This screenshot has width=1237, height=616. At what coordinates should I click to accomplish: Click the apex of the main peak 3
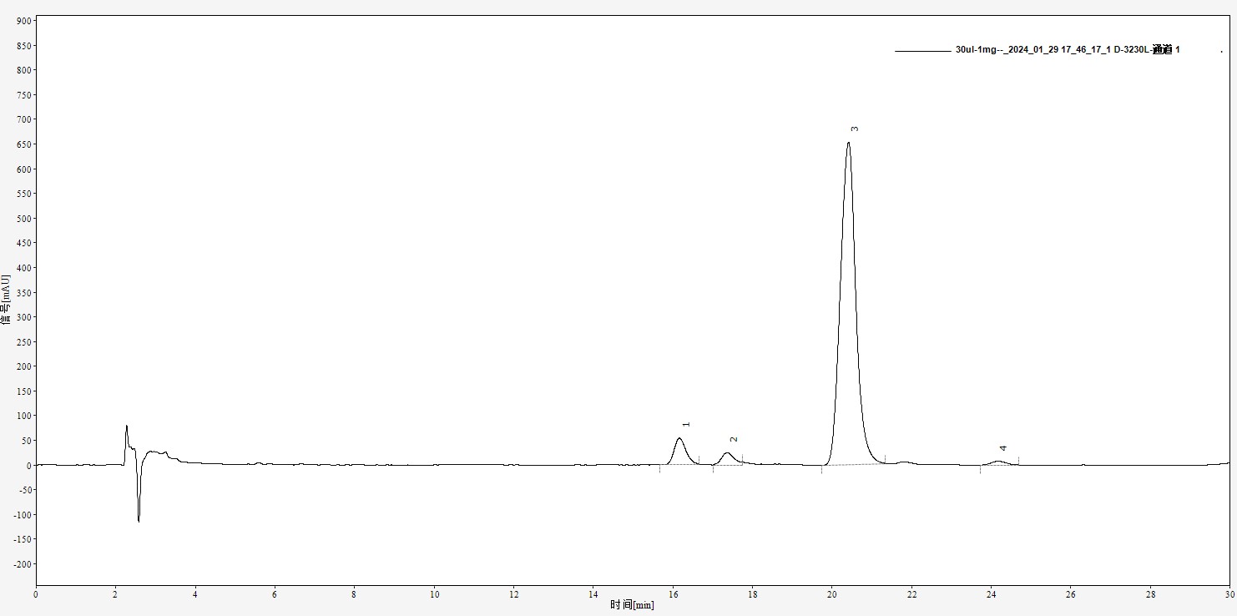(x=848, y=143)
